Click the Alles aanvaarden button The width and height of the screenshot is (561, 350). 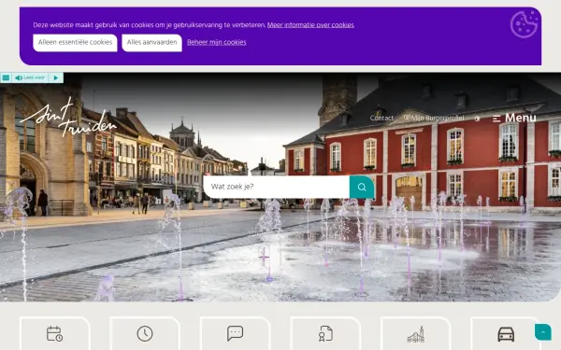(x=151, y=43)
